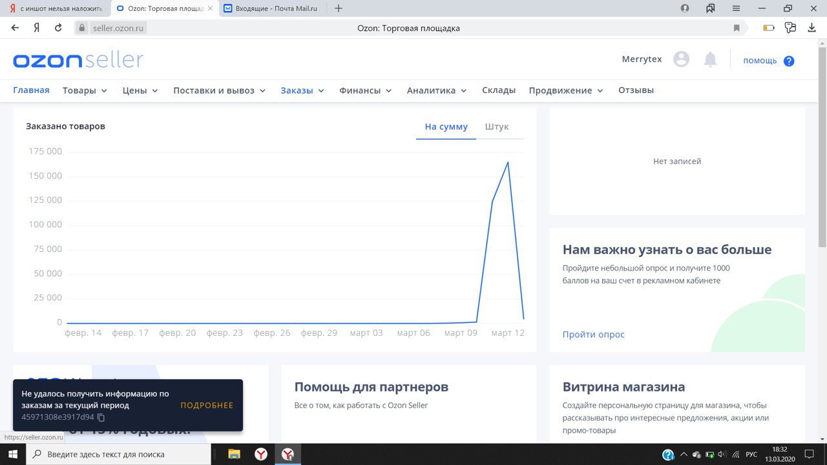Switch chart to На сумму tab
Image resolution: width=827 pixels, height=465 pixels.
(446, 127)
